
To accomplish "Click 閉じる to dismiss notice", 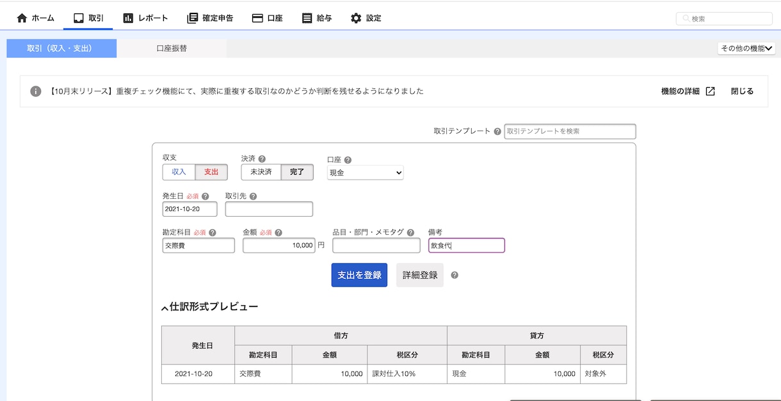I will click(742, 91).
